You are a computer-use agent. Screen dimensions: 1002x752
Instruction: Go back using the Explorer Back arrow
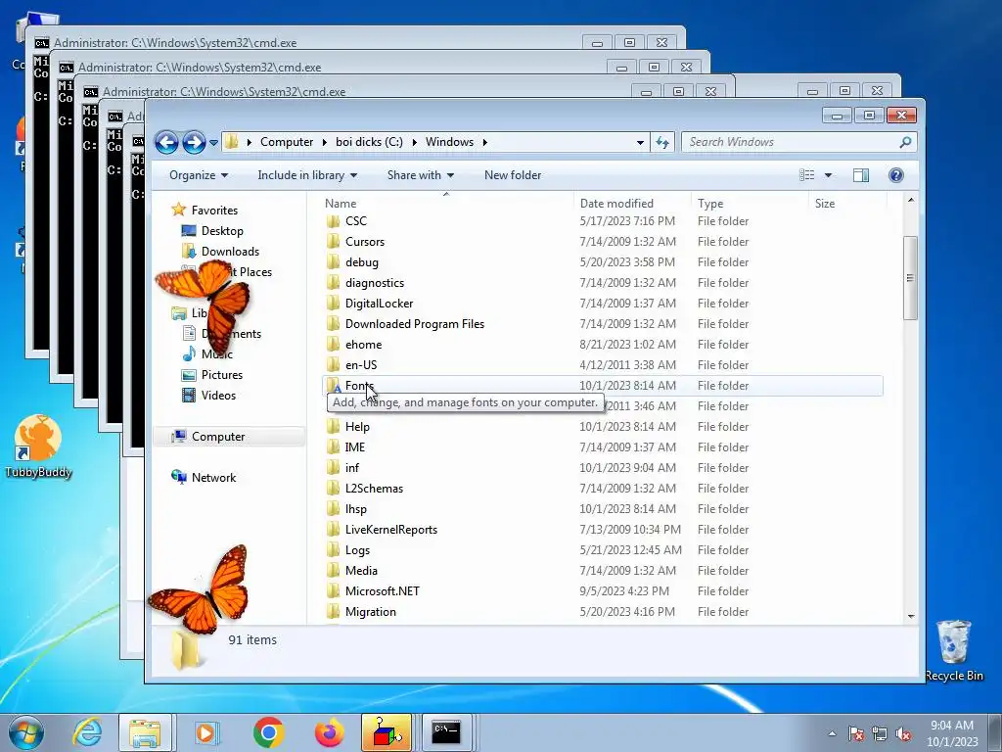166,142
